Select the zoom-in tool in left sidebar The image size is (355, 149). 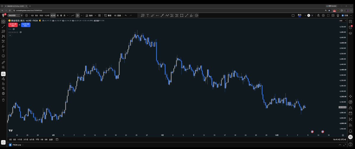[x=3, y=67]
